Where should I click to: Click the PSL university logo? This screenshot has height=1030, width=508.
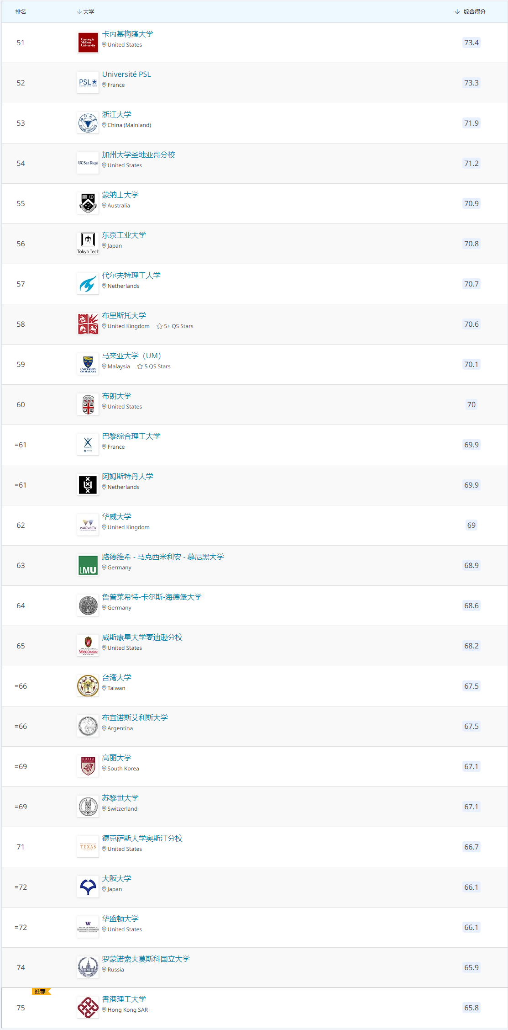(x=88, y=83)
